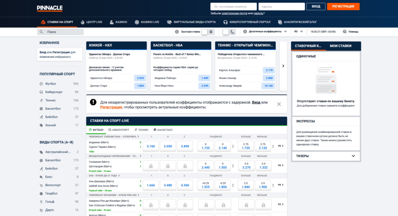This screenshot has height=216, width=398.
Task: Click the esports headset icon in popular sports
Action: coord(41,92)
